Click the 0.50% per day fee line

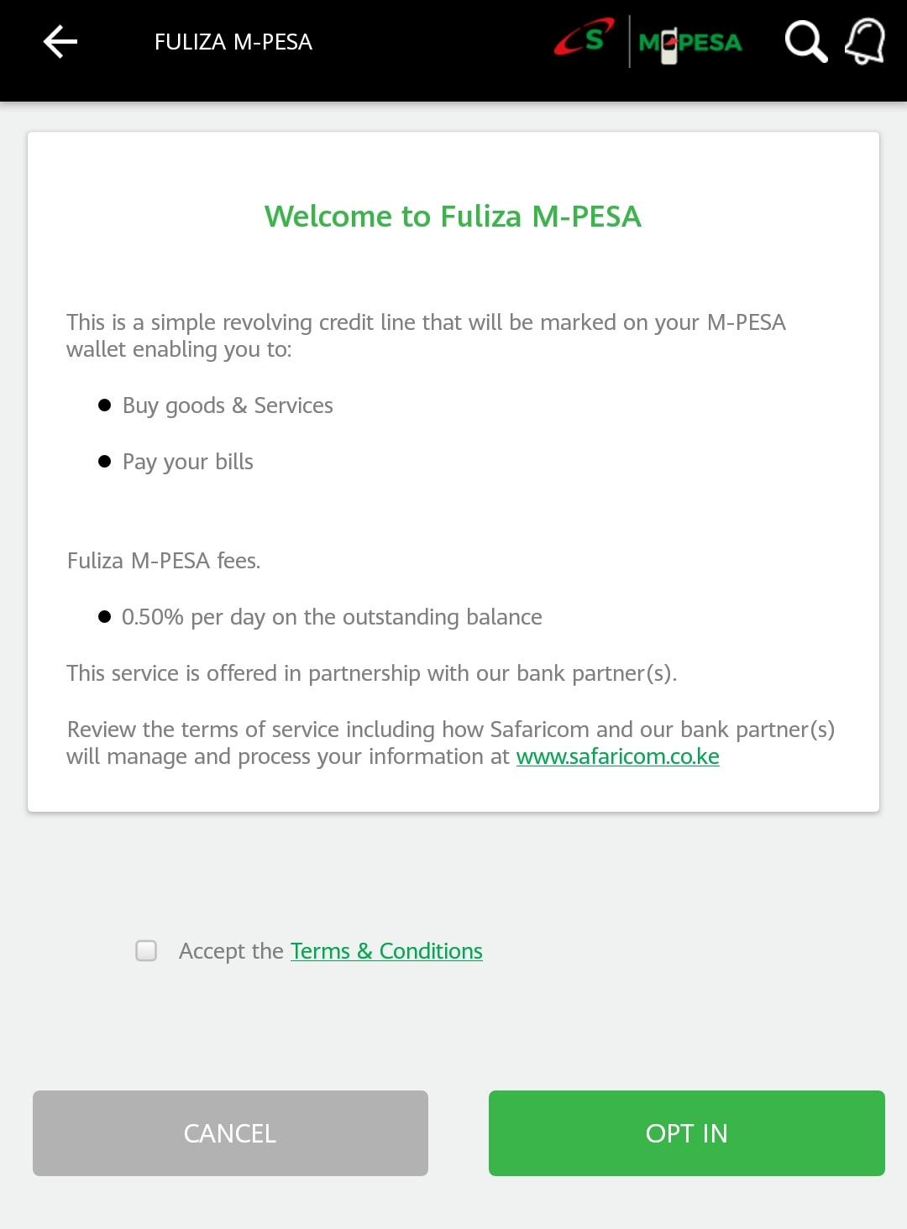pos(332,617)
